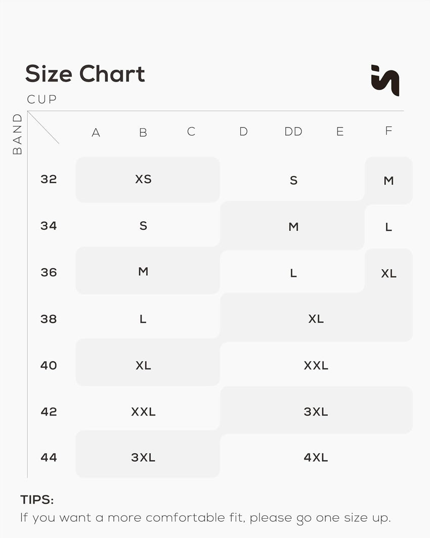430x538 pixels.
Task: Select band 38 row label
Action: (49, 319)
